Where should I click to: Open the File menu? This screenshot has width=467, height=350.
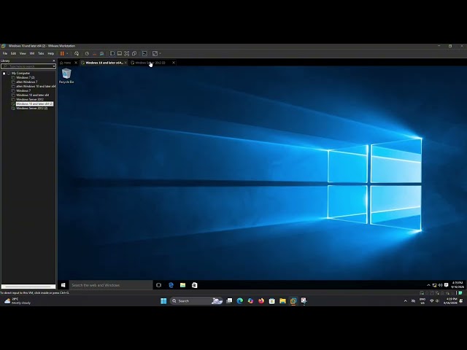[5, 53]
